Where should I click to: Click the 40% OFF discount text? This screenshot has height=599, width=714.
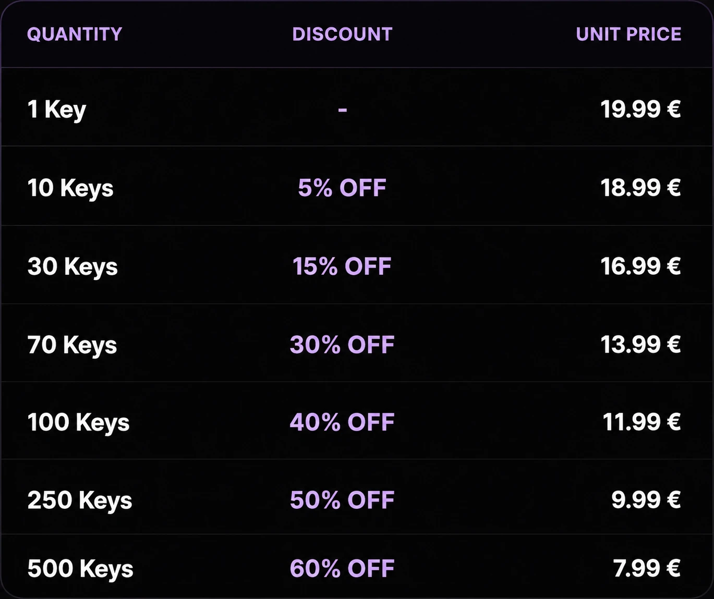click(342, 422)
